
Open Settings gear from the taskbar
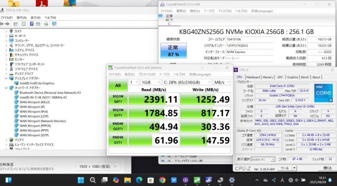tap(232, 180)
